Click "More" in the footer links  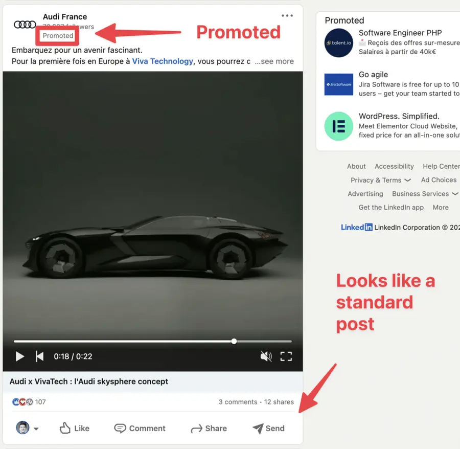tap(441, 207)
